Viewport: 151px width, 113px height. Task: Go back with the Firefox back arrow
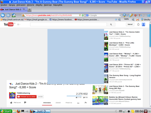pyautogui.click(x=3, y=15)
